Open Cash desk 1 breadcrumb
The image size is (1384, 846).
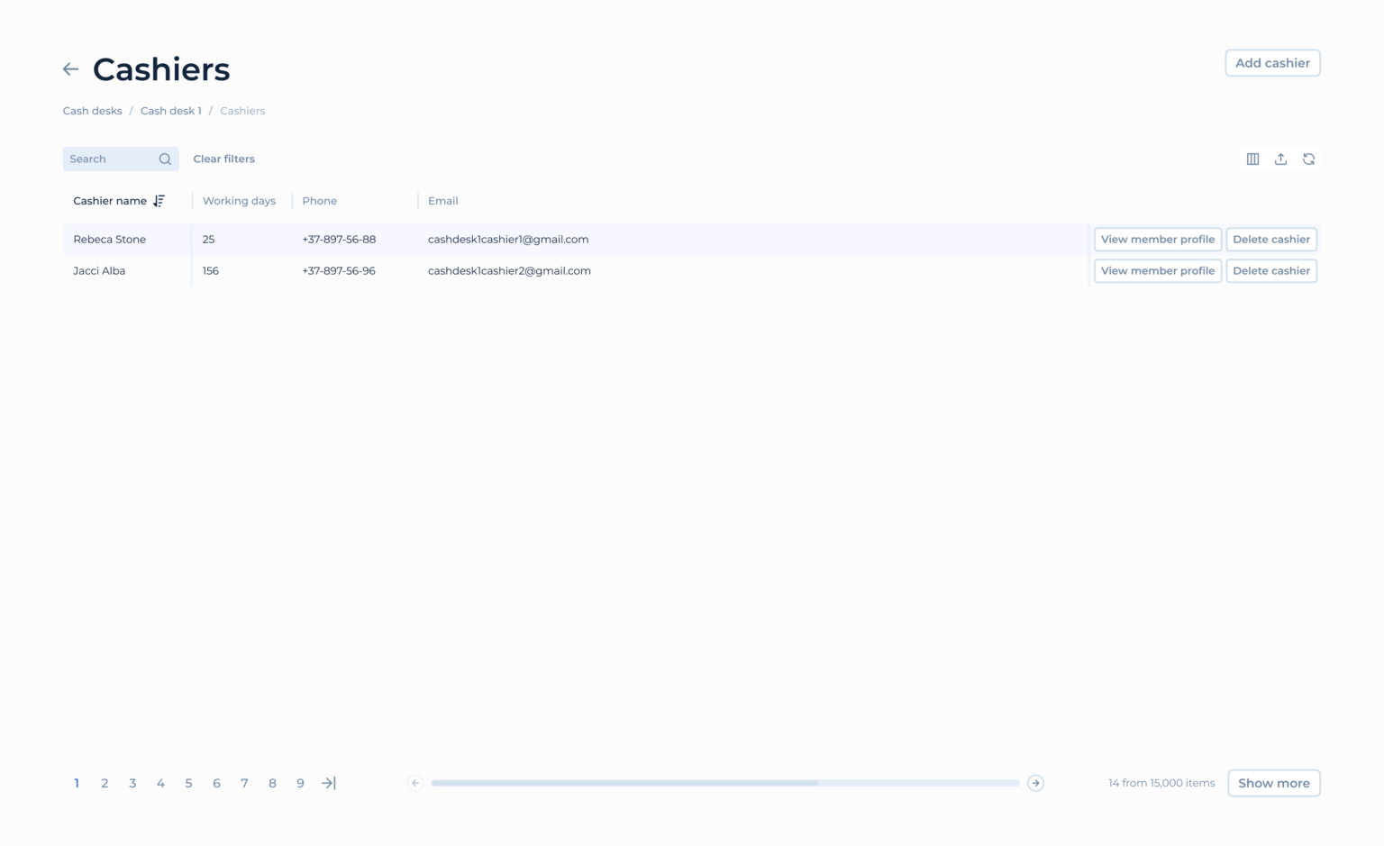coord(170,111)
